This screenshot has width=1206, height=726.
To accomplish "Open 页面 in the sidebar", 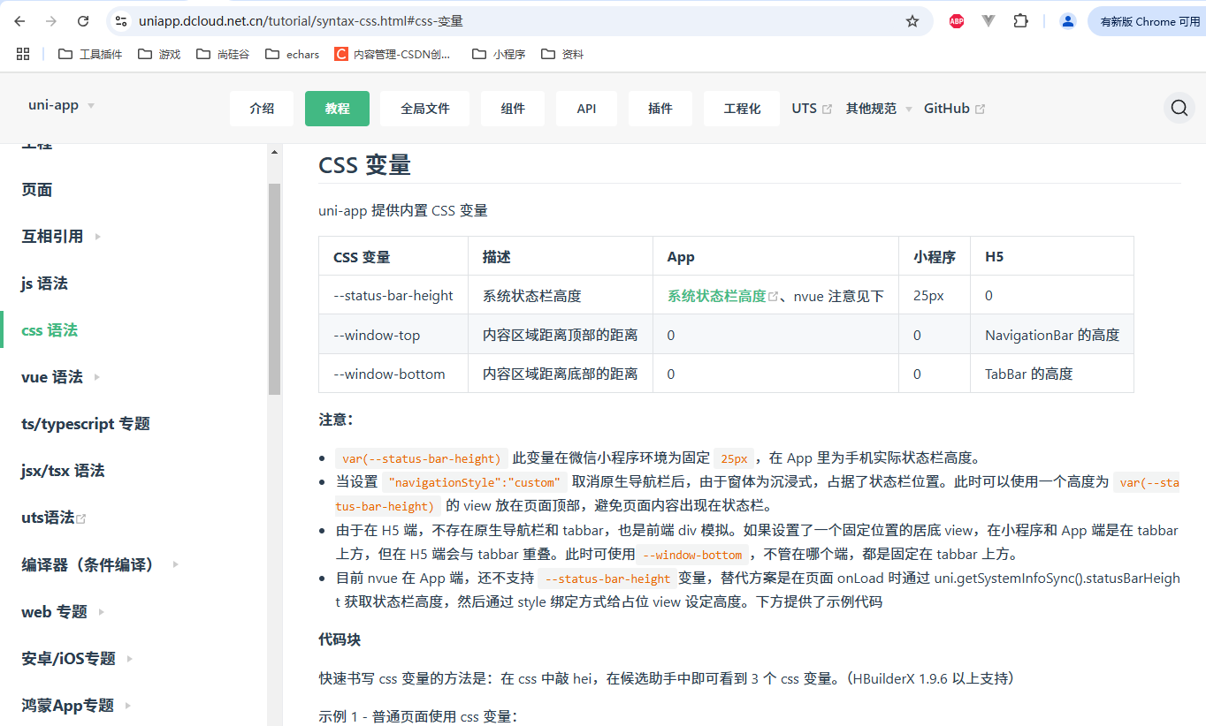I will (37, 190).
